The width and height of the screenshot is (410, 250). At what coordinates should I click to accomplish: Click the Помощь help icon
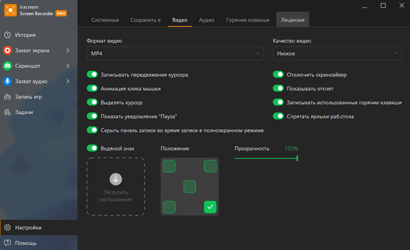(8, 243)
